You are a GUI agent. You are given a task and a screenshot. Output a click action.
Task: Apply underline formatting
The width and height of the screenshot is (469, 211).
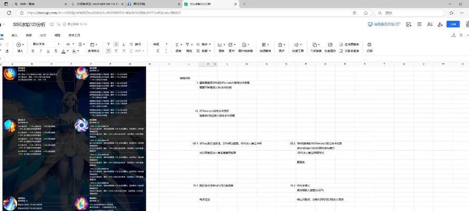point(48,51)
